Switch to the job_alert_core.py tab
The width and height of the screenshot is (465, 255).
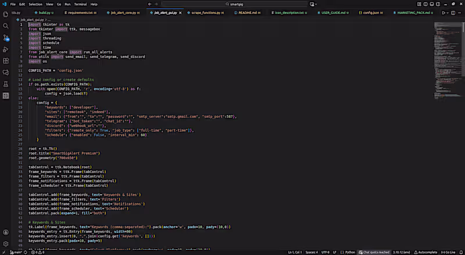click(x=123, y=13)
